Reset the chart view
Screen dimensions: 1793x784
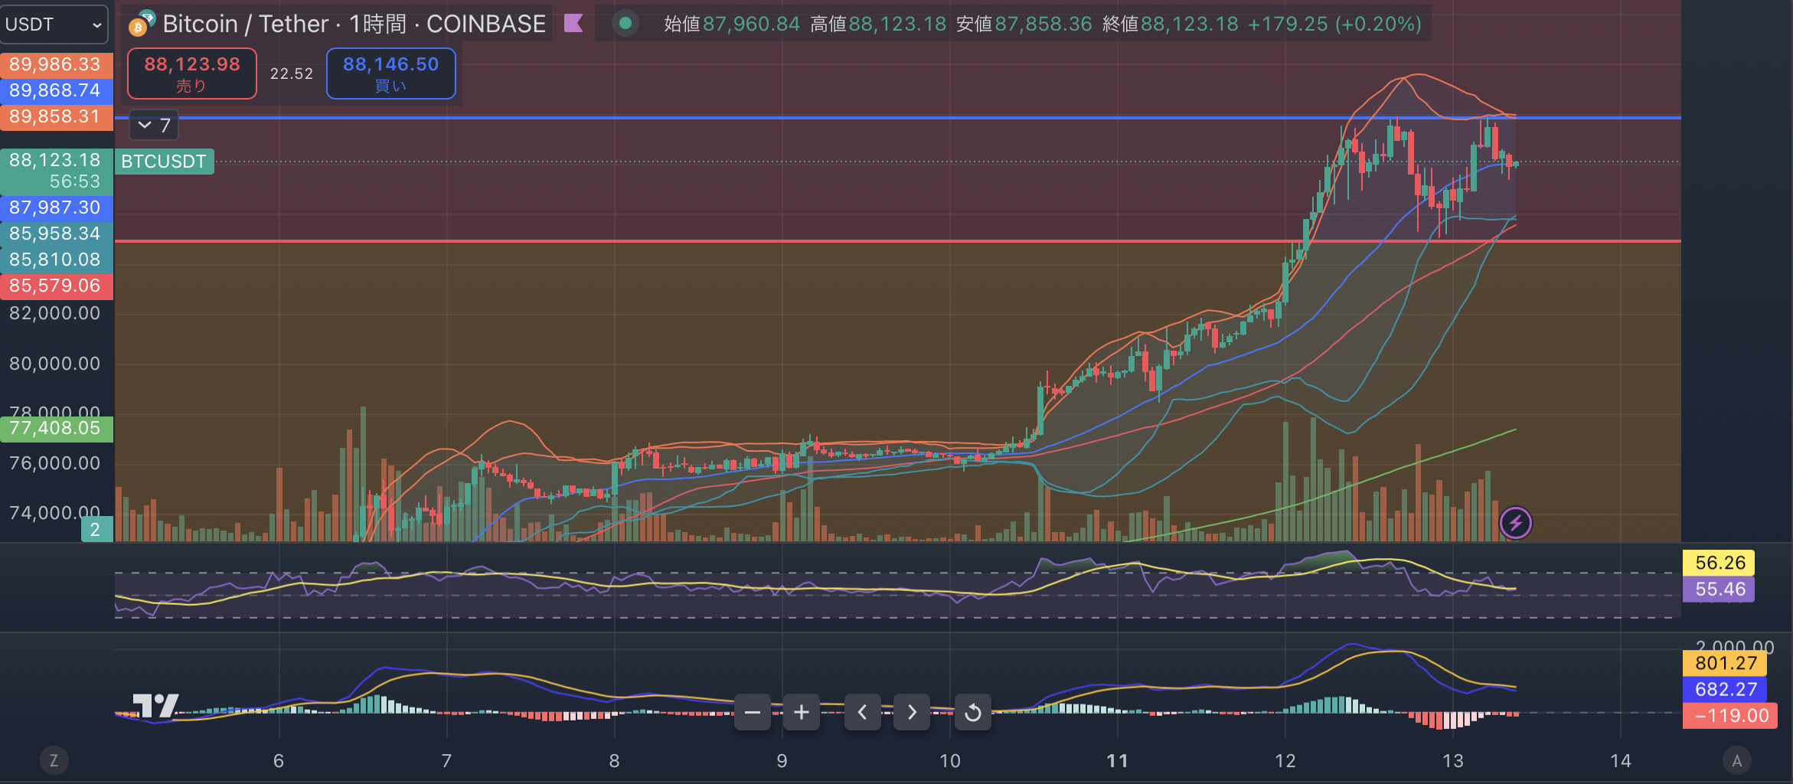coord(973,713)
